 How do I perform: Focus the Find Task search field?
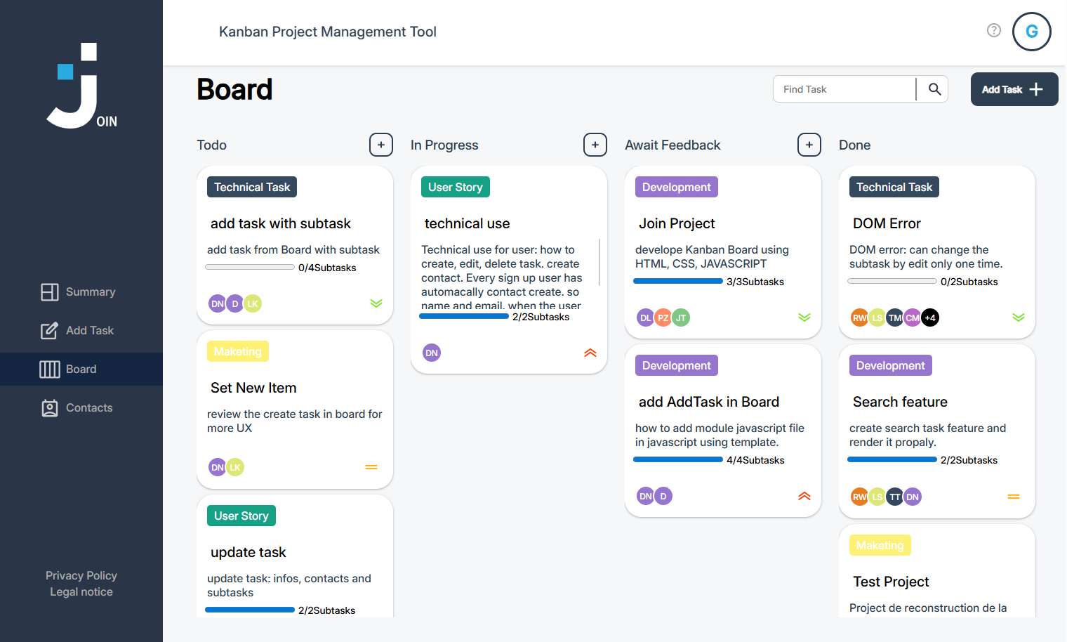point(845,89)
